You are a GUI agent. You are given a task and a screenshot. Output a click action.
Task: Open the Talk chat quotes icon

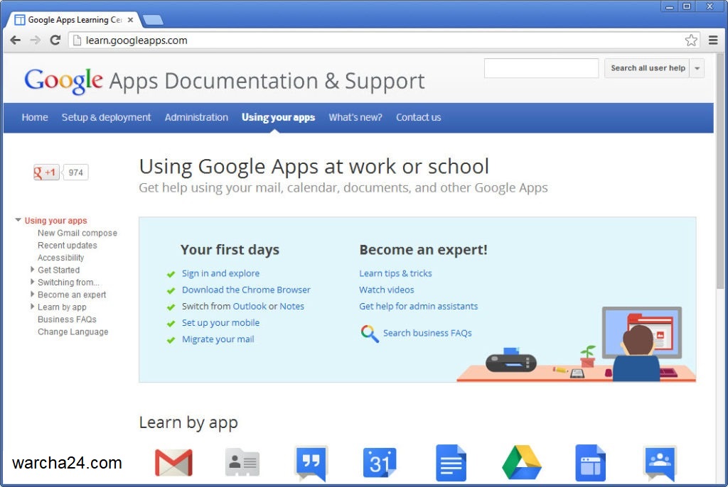(311, 463)
